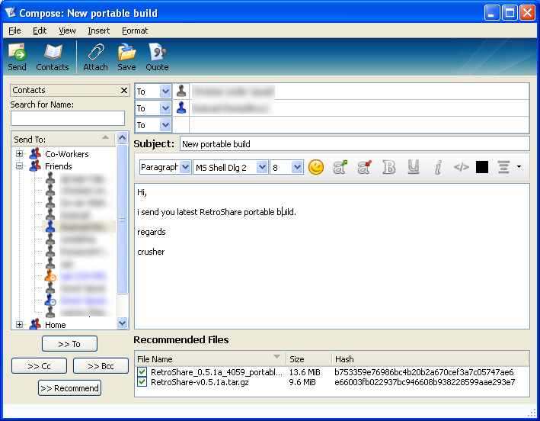Uncheck RetroShare_0.5.1a_4059_portabl file checkbox
The image size is (540, 421).
click(142, 372)
